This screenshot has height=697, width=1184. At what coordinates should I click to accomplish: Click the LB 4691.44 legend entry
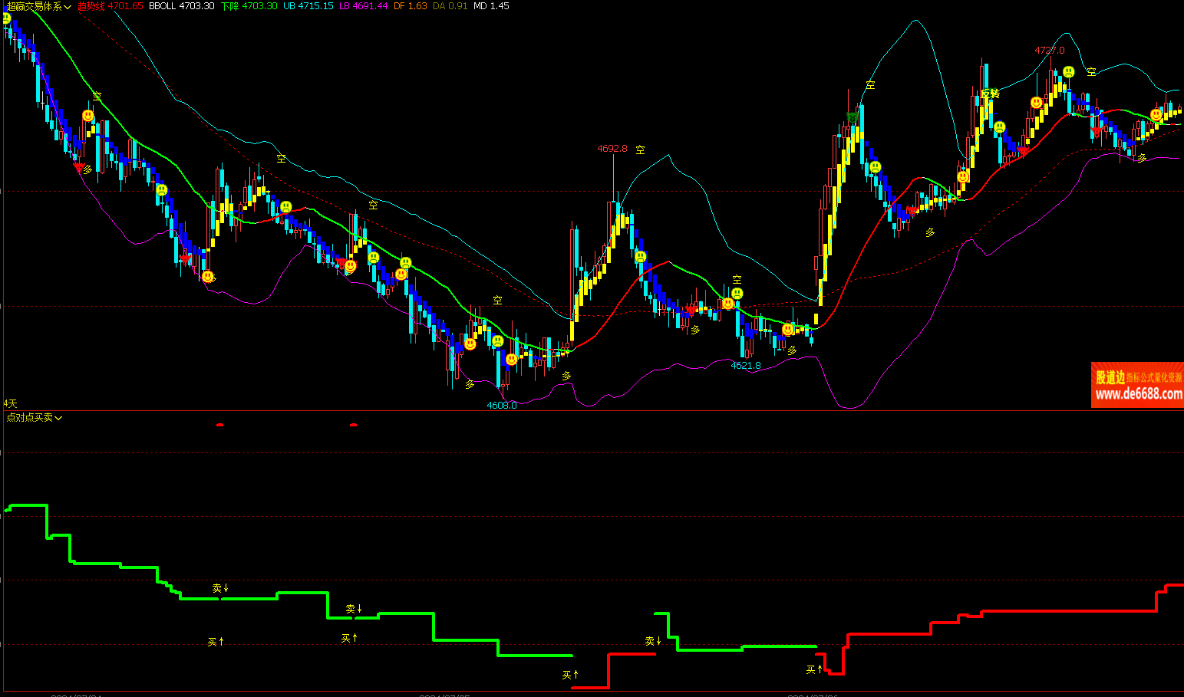(363, 6)
